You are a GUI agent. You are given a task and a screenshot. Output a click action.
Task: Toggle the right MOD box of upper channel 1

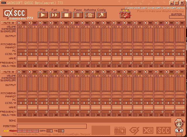pos(24,66)
